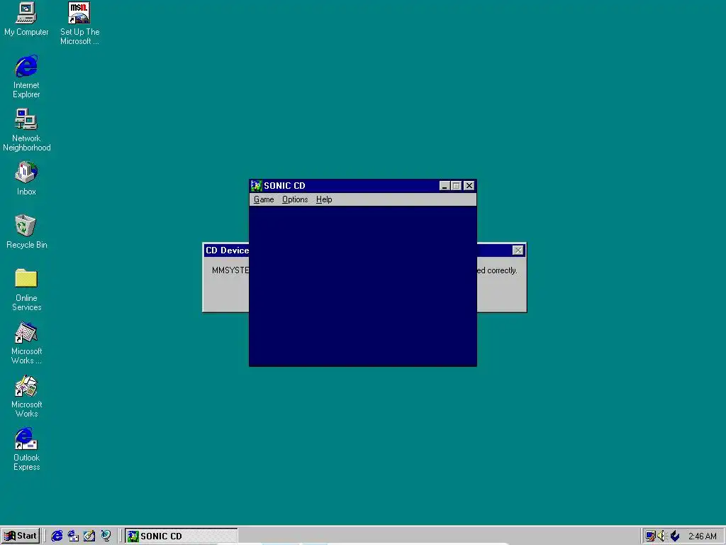
Task: Open the Help menu in SONIC CD
Action: point(324,199)
